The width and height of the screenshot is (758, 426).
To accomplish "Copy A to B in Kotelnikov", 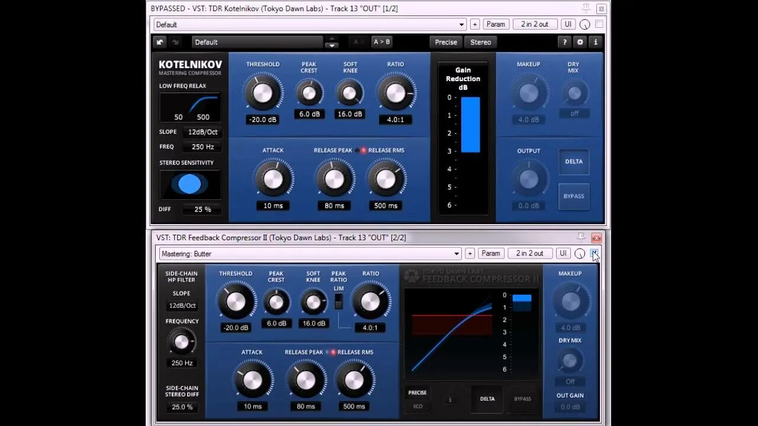I will tap(381, 42).
